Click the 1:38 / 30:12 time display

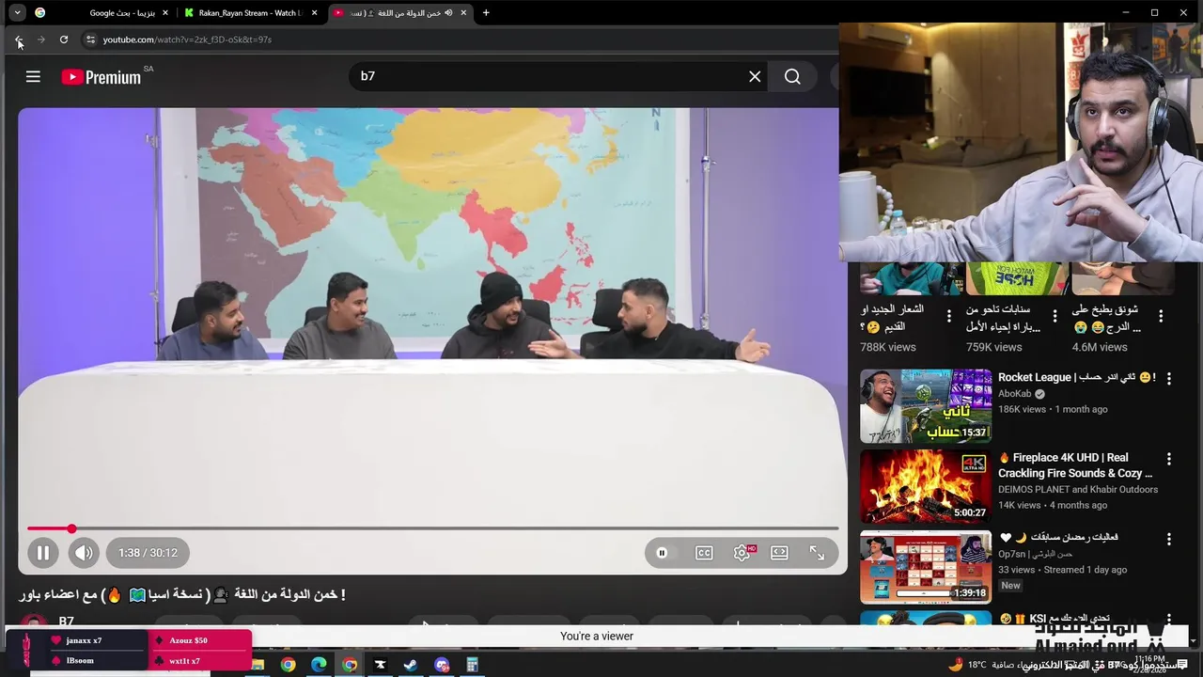(148, 553)
